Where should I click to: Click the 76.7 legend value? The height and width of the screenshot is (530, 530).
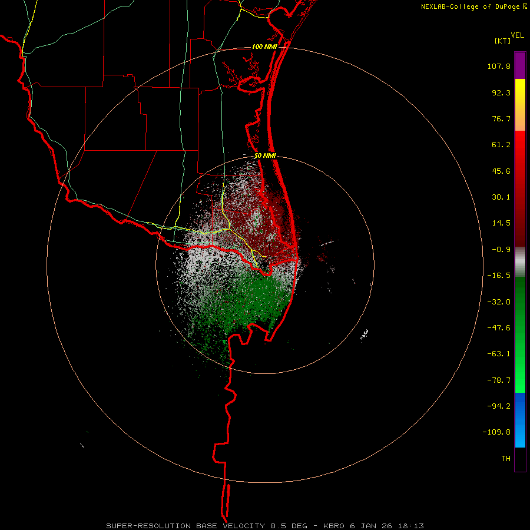[501, 118]
